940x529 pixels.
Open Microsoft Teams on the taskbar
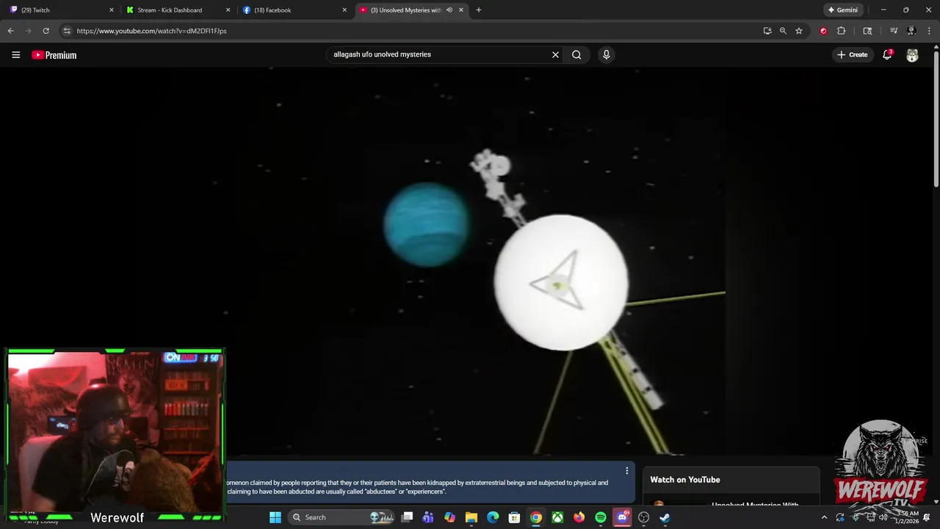(x=428, y=517)
